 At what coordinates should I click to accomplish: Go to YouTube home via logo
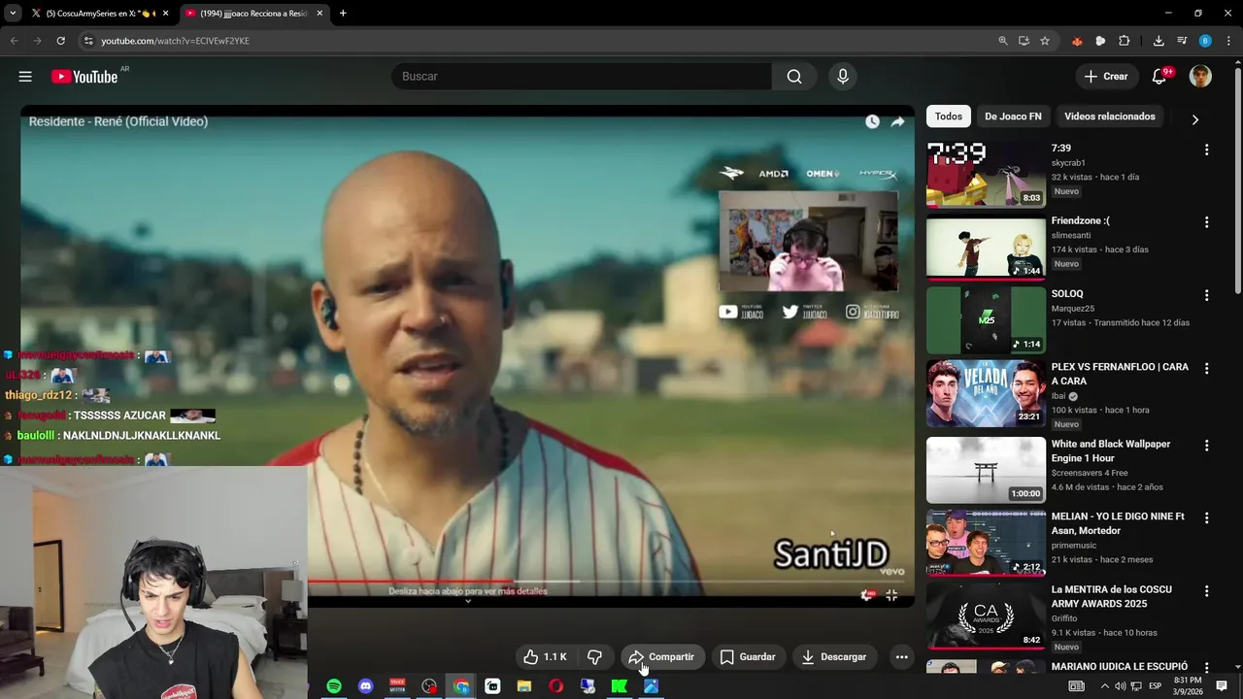84,77
